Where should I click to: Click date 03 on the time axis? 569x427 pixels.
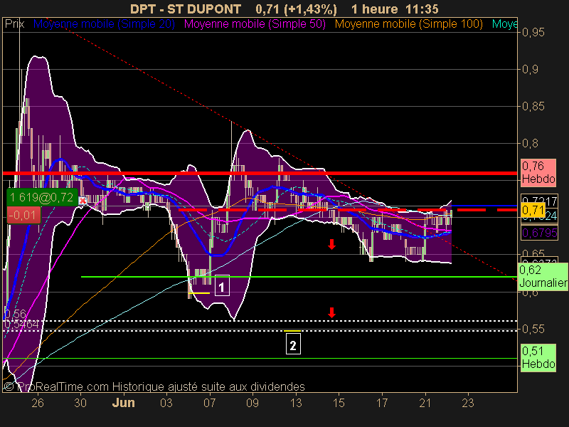pos(166,403)
